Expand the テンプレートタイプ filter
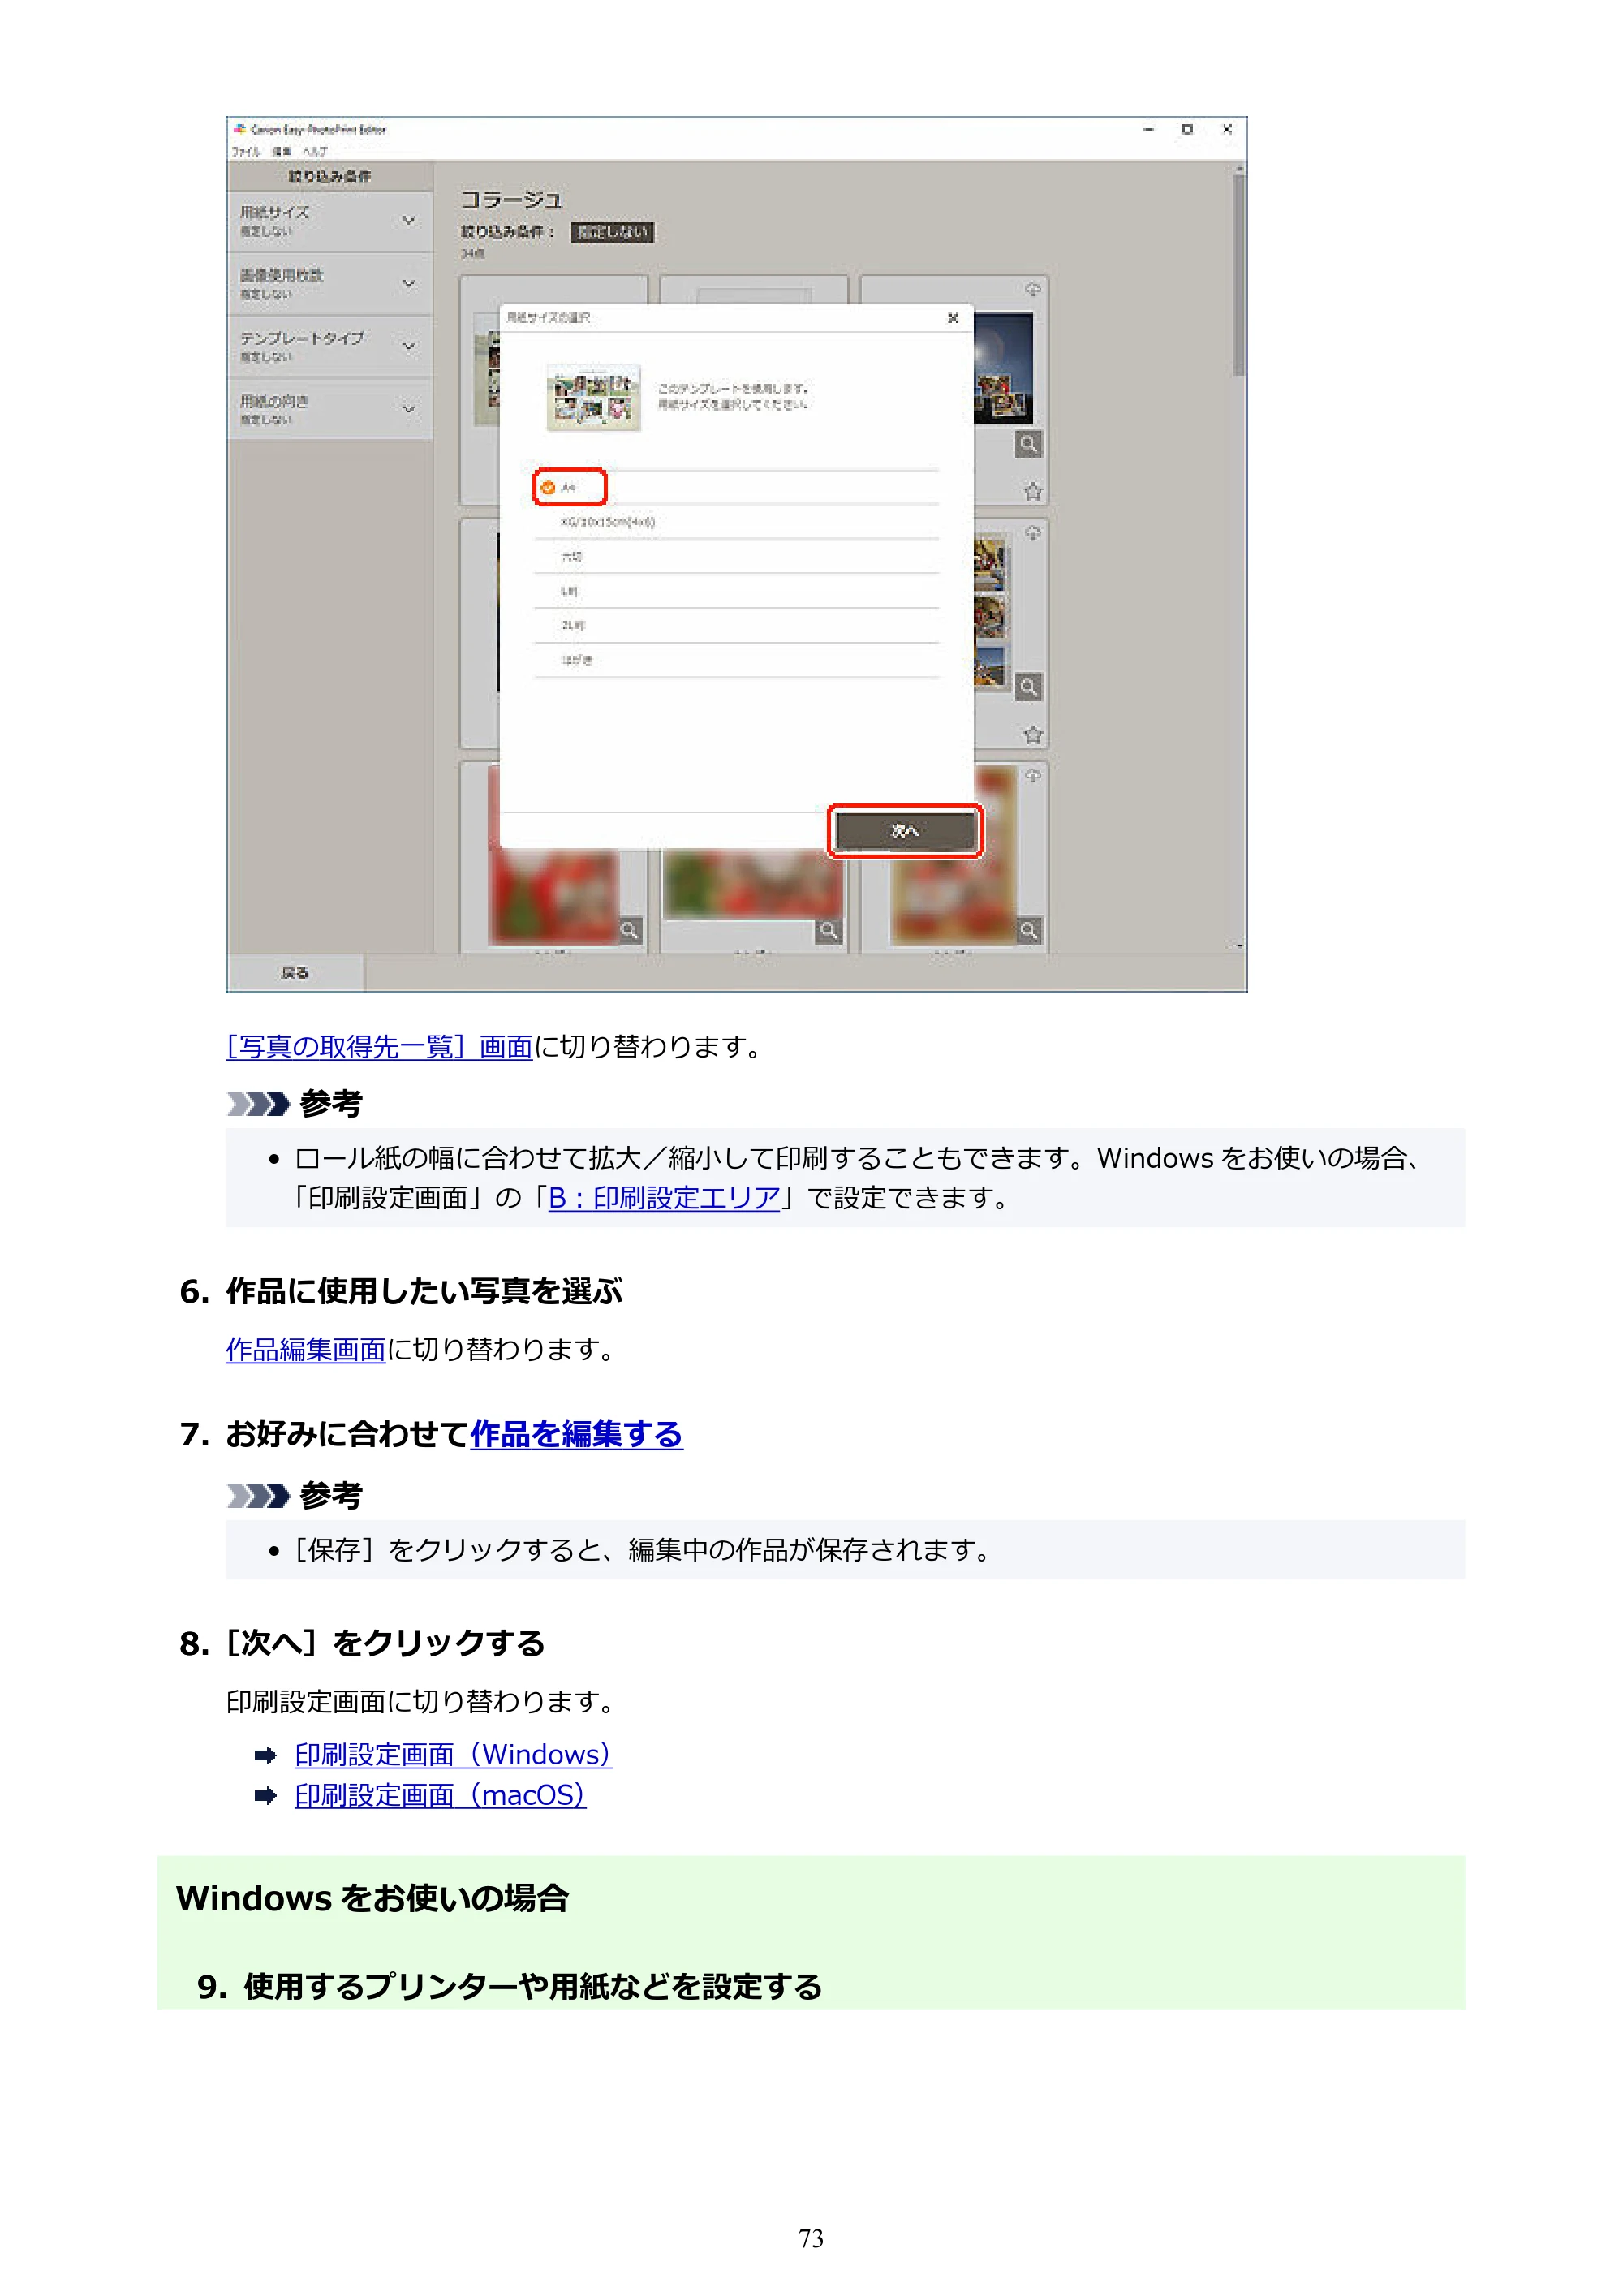This screenshot has width=1623, height=2296. (x=330, y=347)
